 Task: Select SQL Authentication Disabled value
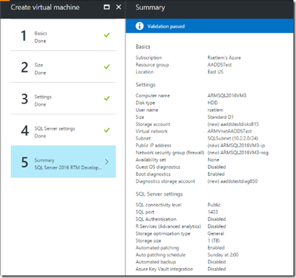(x=216, y=219)
